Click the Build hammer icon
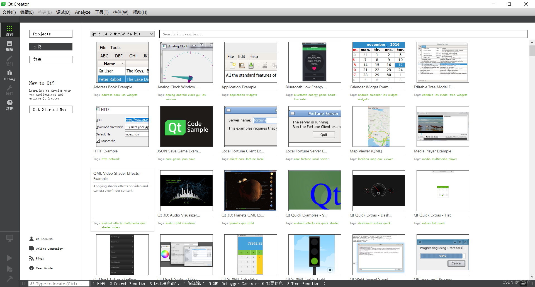Screen dimensions: 535x287 click(9, 279)
